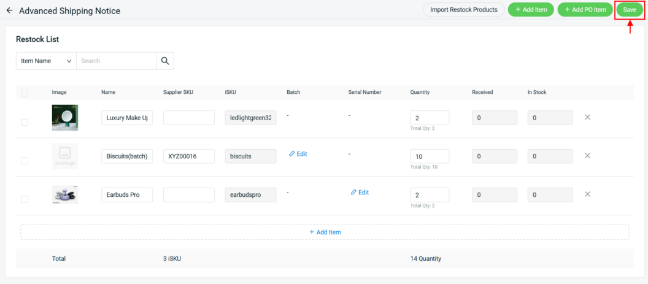Screen dimensions: 648x284
Task: Toggle the select-all checkbox in header
Action: (25, 93)
